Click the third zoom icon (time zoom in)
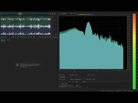The width and height of the screenshot is (138, 103). pos(45,37)
